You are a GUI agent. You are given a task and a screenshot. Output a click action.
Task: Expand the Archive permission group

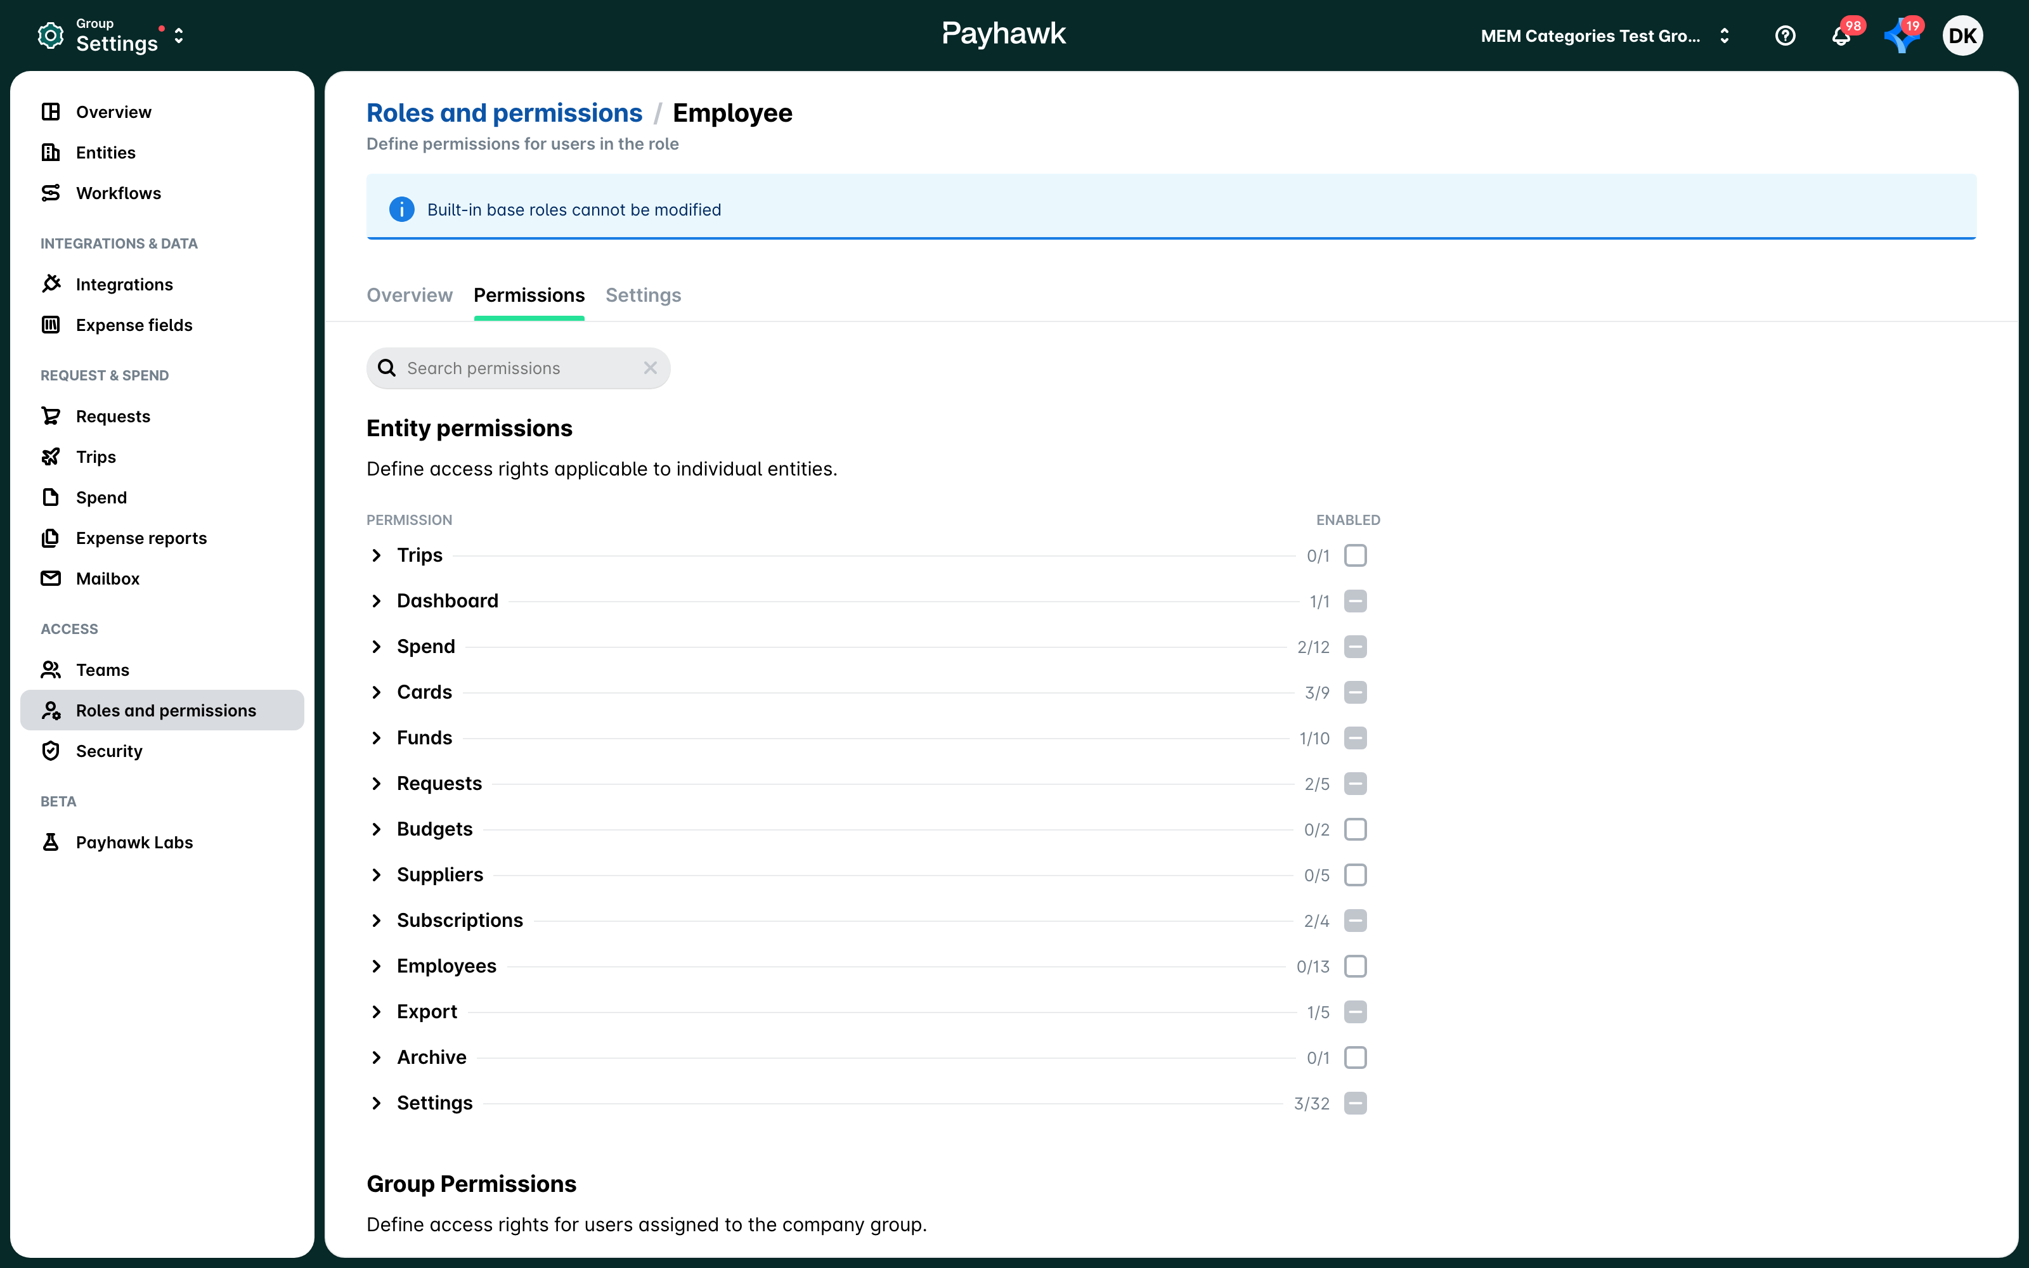point(377,1057)
